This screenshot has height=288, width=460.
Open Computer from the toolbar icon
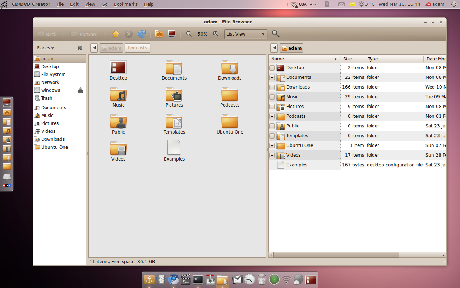pos(172,34)
